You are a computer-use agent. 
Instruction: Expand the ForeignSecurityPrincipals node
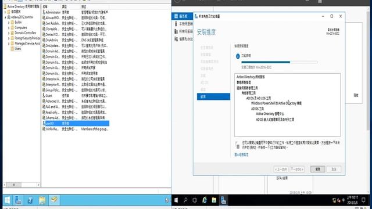tap(9, 38)
